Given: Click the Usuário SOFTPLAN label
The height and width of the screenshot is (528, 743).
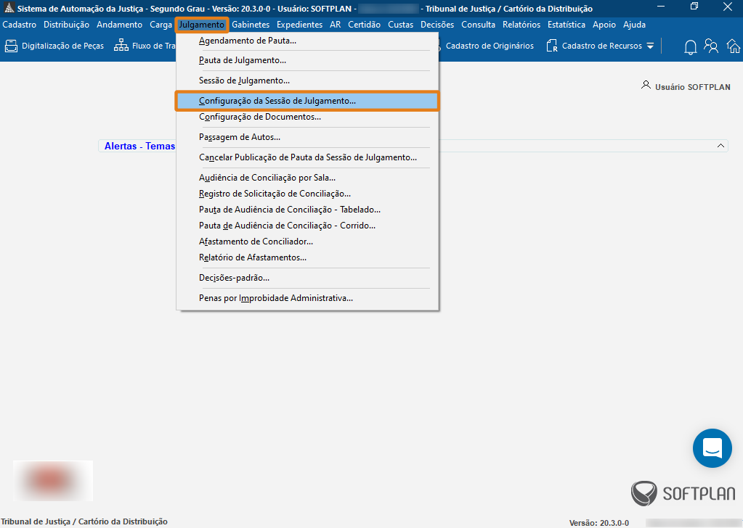Looking at the screenshot, I should 693,87.
